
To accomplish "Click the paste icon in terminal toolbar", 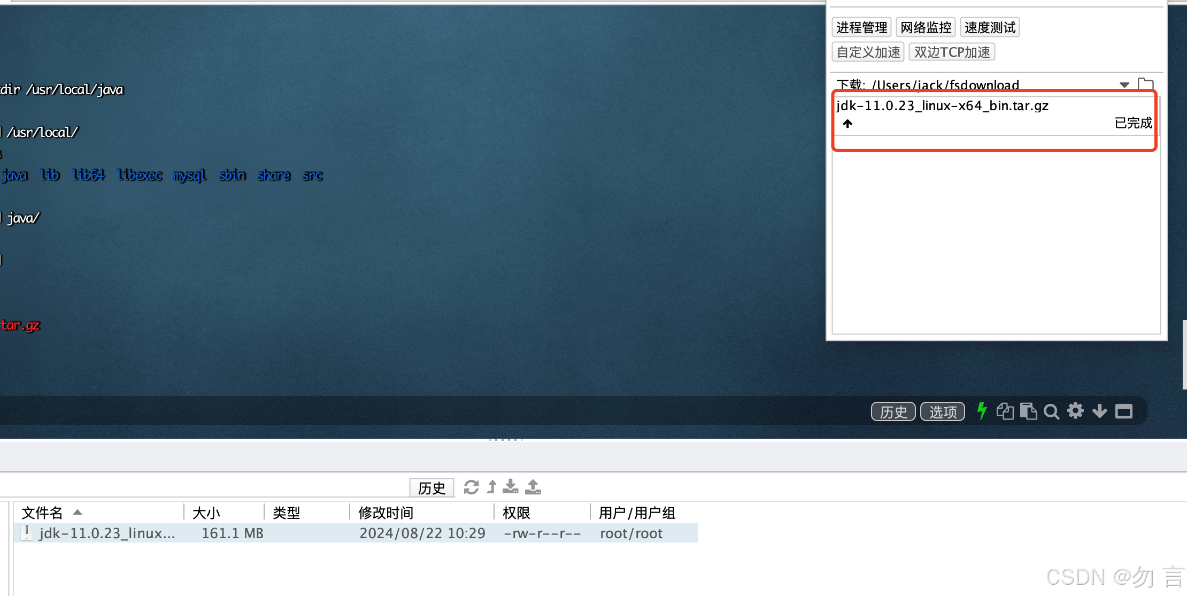I will click(x=1028, y=411).
